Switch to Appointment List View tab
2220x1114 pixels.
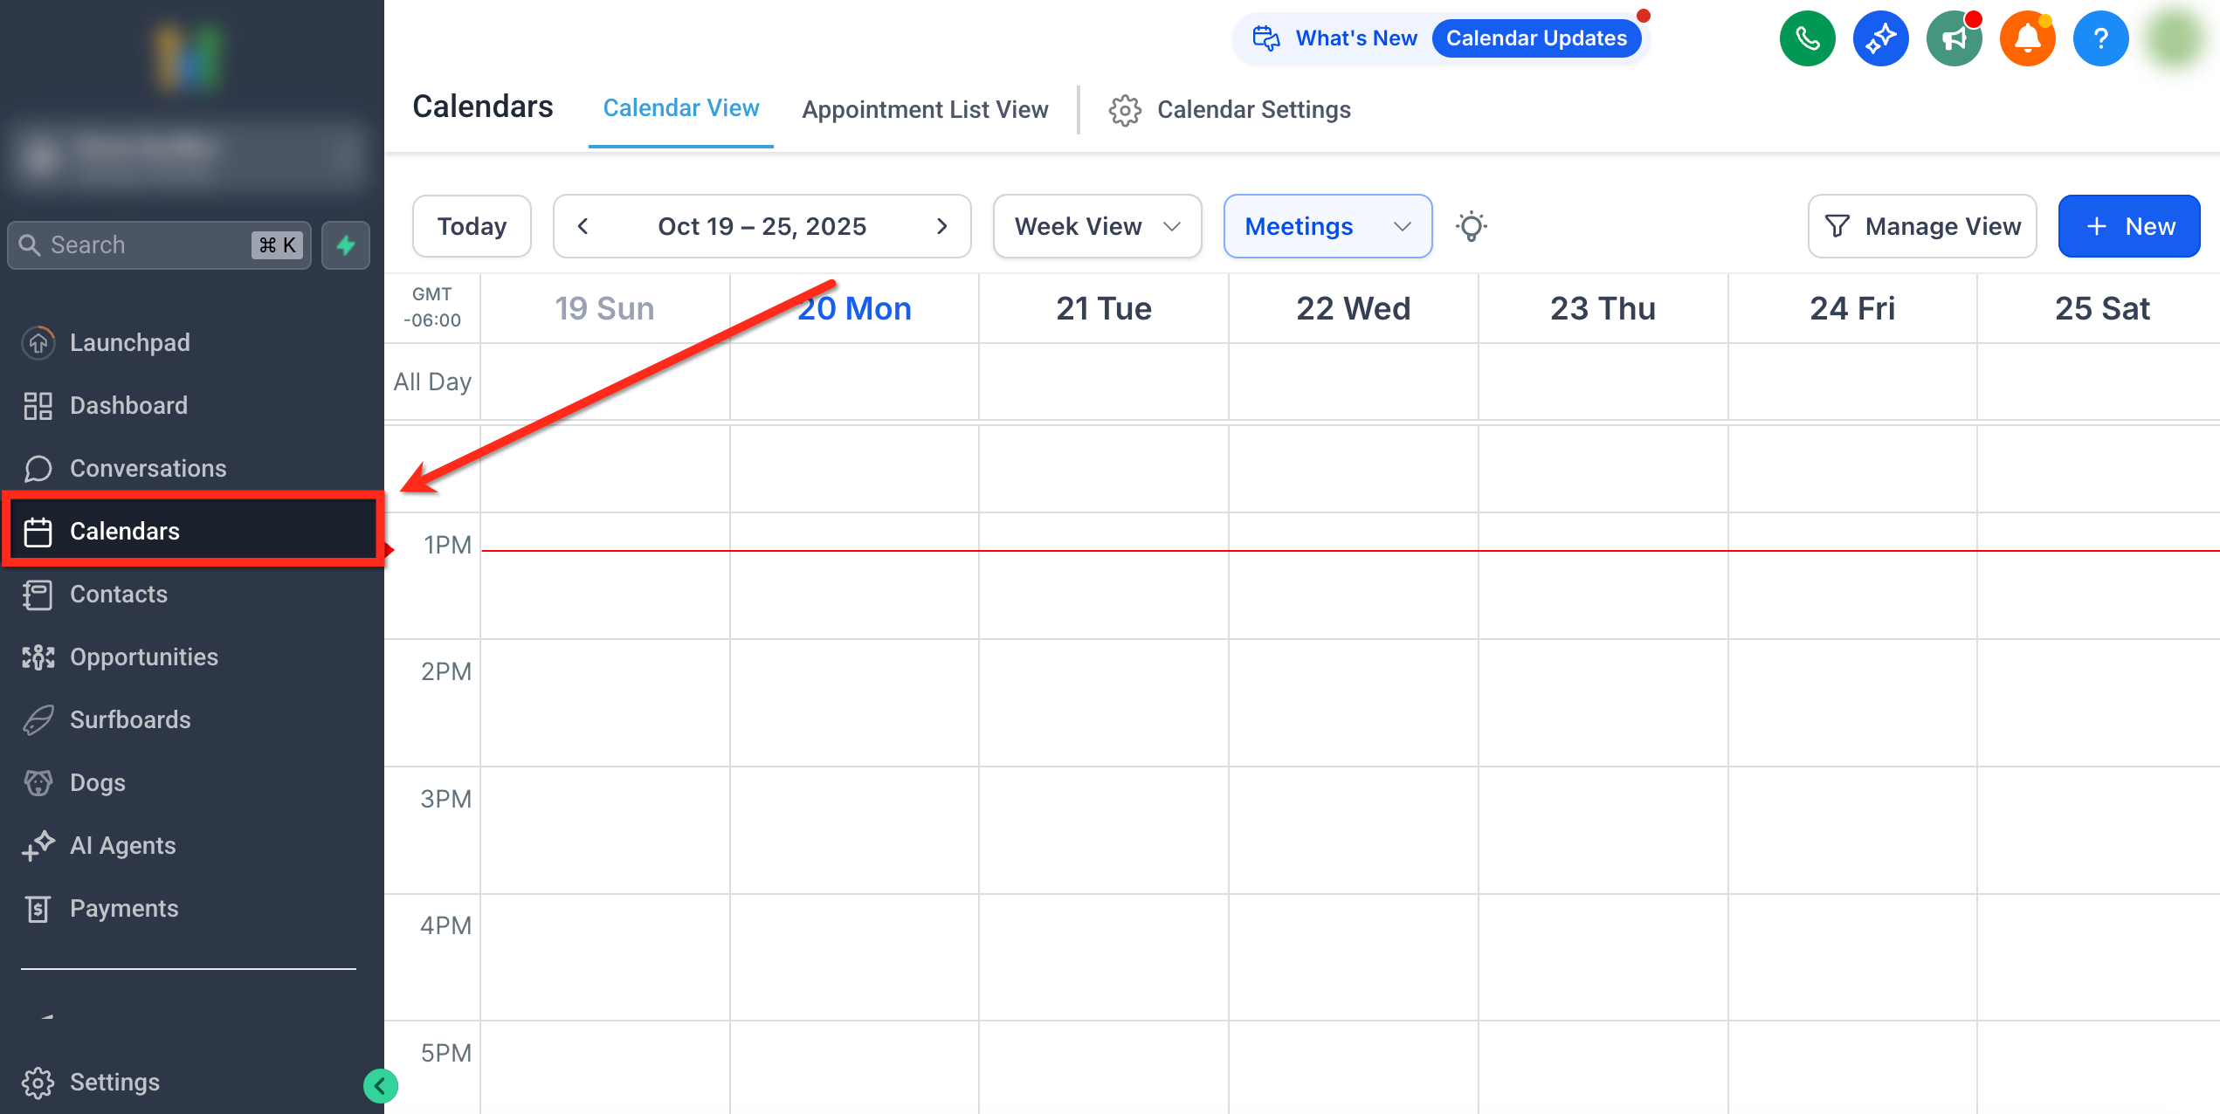(x=925, y=110)
